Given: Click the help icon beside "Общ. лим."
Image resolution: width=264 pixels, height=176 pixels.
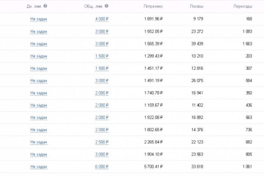Looking at the screenshot, I should (106, 6).
